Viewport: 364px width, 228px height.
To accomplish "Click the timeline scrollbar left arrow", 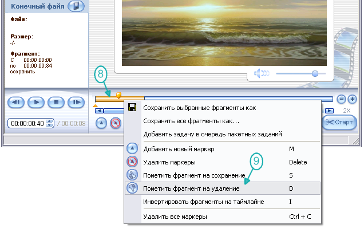I will 100,111.
